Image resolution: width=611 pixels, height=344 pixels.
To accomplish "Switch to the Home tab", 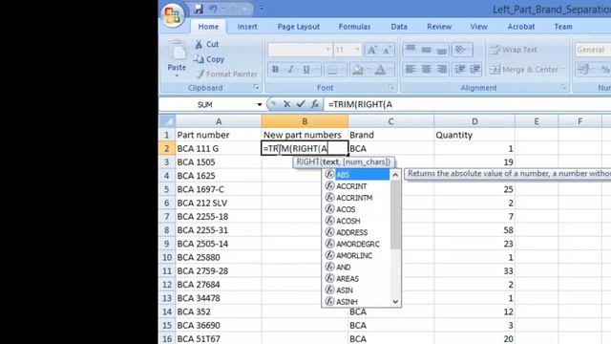I will tap(208, 27).
